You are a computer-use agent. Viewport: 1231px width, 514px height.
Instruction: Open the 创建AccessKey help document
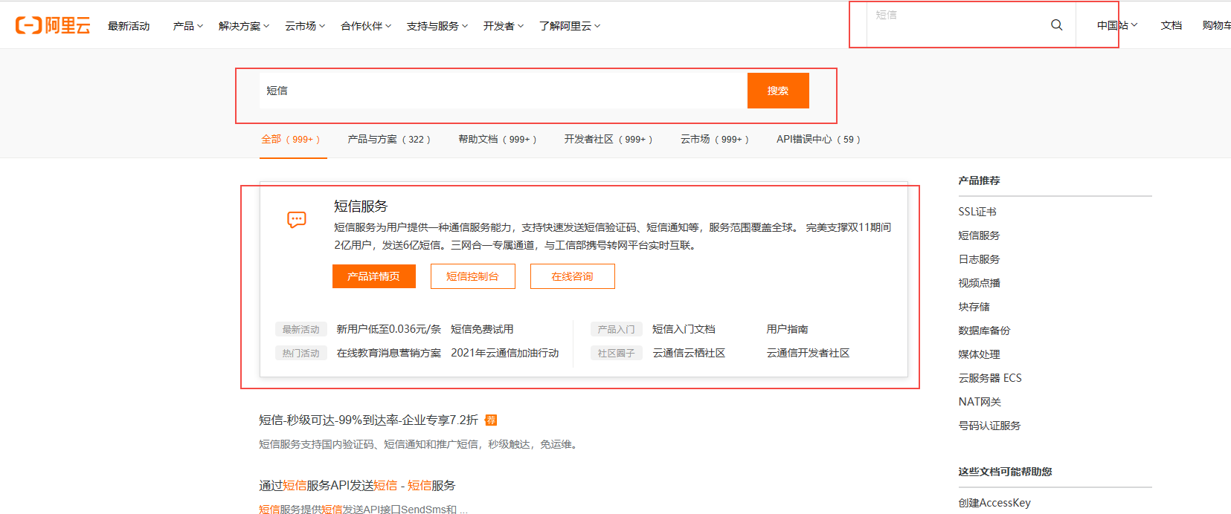[x=994, y=503]
